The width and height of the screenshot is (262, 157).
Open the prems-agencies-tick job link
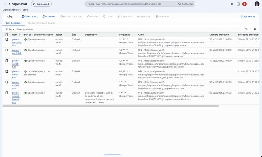[17, 42]
